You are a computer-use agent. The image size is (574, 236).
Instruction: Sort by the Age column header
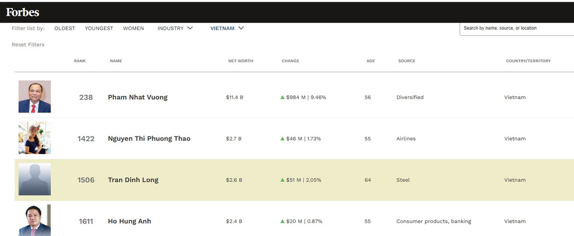point(371,61)
